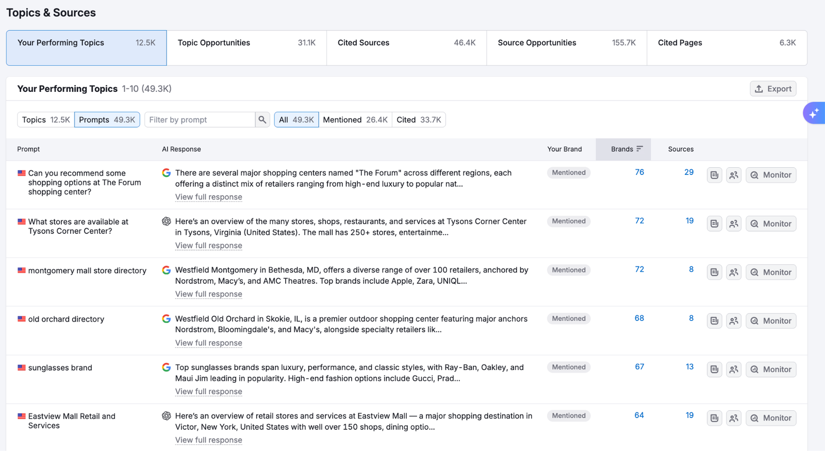Sort by the Brands column header
Image resolution: width=825 pixels, height=451 pixels.
click(x=623, y=149)
